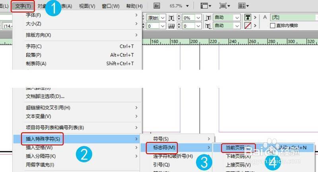Open the 帮助(H) menu

pyautogui.click(x=134, y=6)
